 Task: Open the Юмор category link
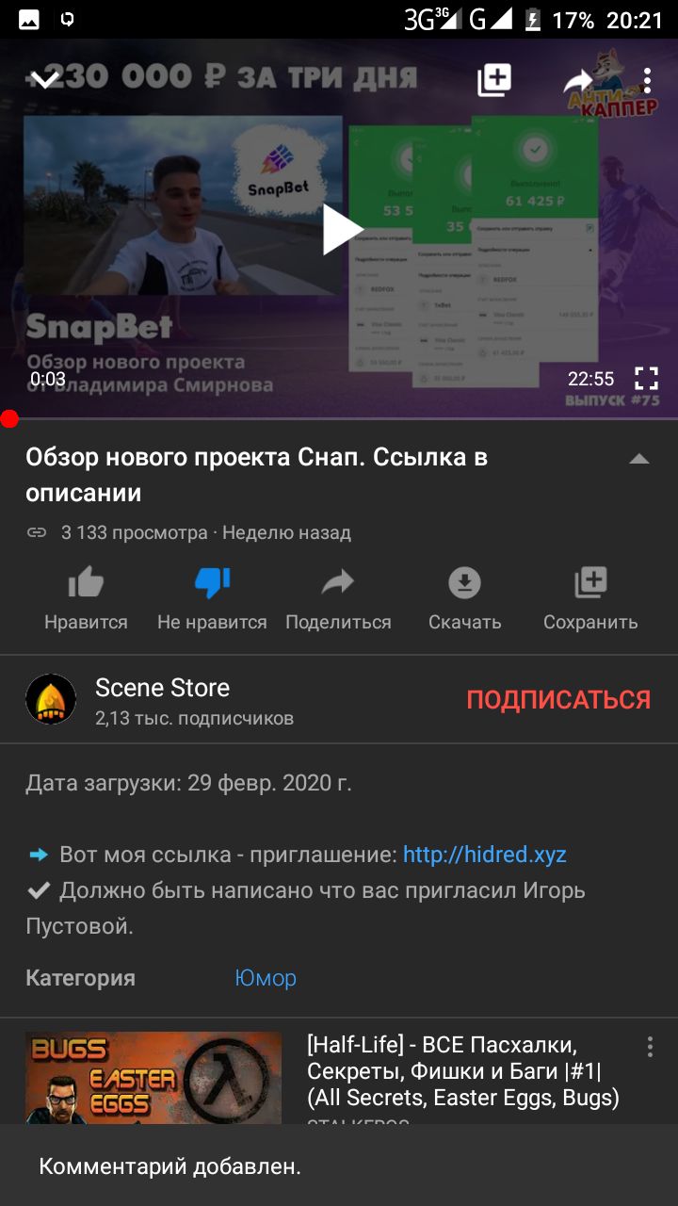click(x=266, y=978)
